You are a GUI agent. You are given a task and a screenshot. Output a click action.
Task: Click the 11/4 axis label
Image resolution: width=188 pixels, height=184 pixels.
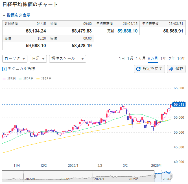coord(17,166)
